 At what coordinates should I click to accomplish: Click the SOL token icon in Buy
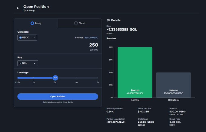[20, 63]
